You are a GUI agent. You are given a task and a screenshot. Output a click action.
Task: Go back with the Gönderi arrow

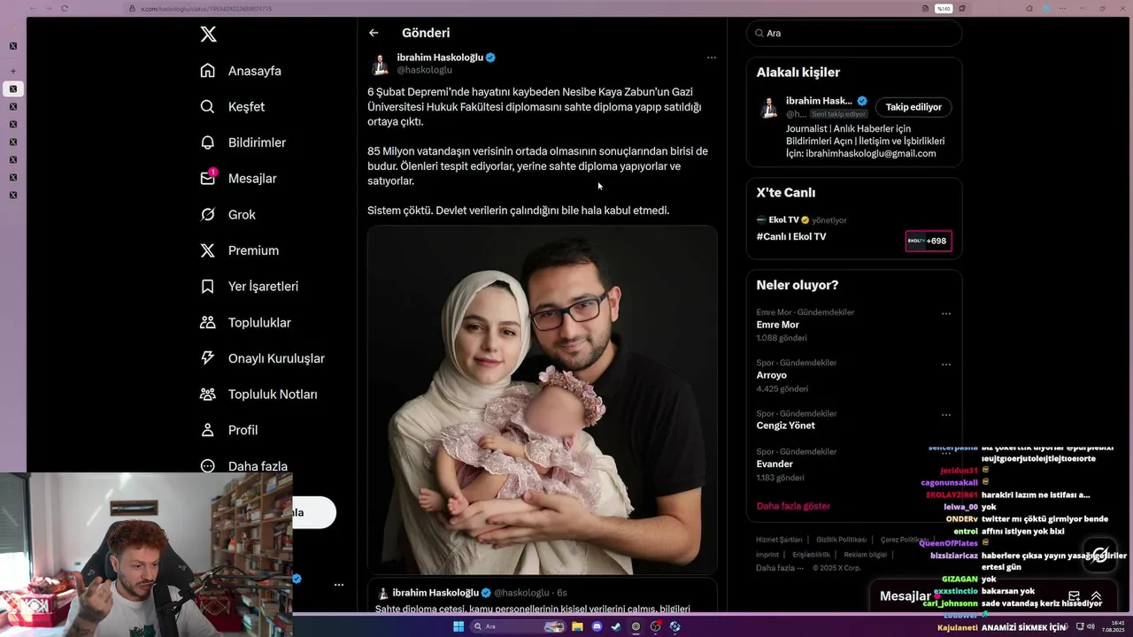[x=374, y=33]
